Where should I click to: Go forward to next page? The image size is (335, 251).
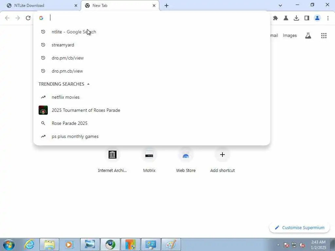(18, 18)
